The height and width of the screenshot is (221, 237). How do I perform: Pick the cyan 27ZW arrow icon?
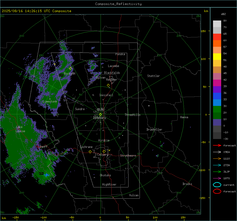pos(217,165)
